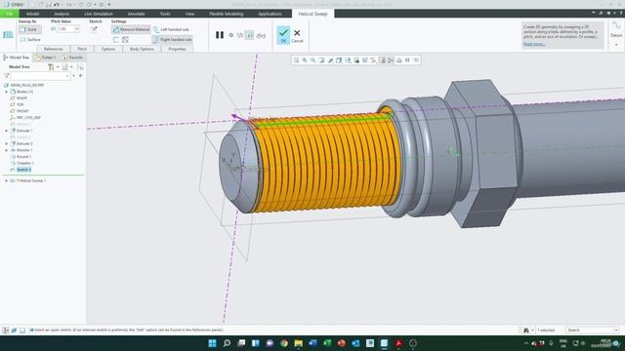
Task: Expand the Revolve 1 feature node
Action: coord(7,150)
